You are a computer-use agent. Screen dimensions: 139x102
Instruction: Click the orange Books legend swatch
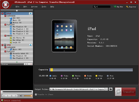[x=85, y=76]
